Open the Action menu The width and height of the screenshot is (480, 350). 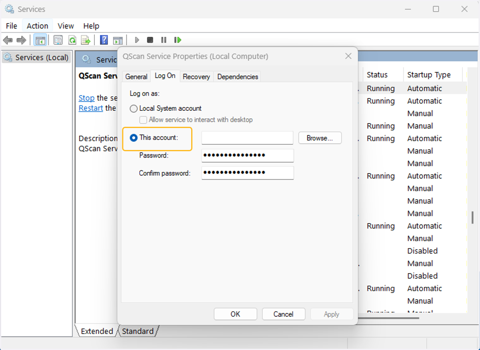click(38, 26)
